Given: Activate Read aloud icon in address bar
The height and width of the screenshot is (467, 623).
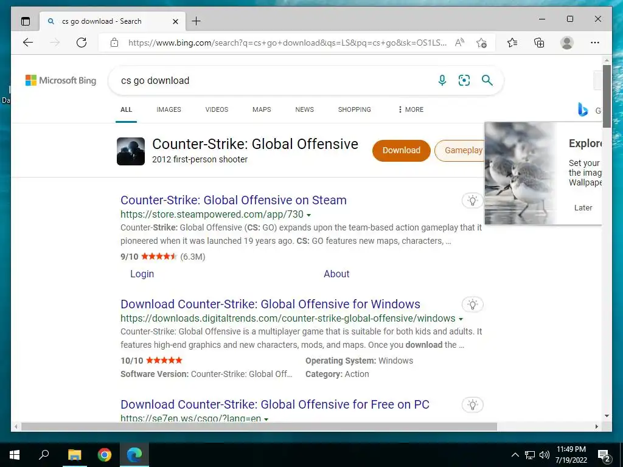Looking at the screenshot, I should pos(459,43).
